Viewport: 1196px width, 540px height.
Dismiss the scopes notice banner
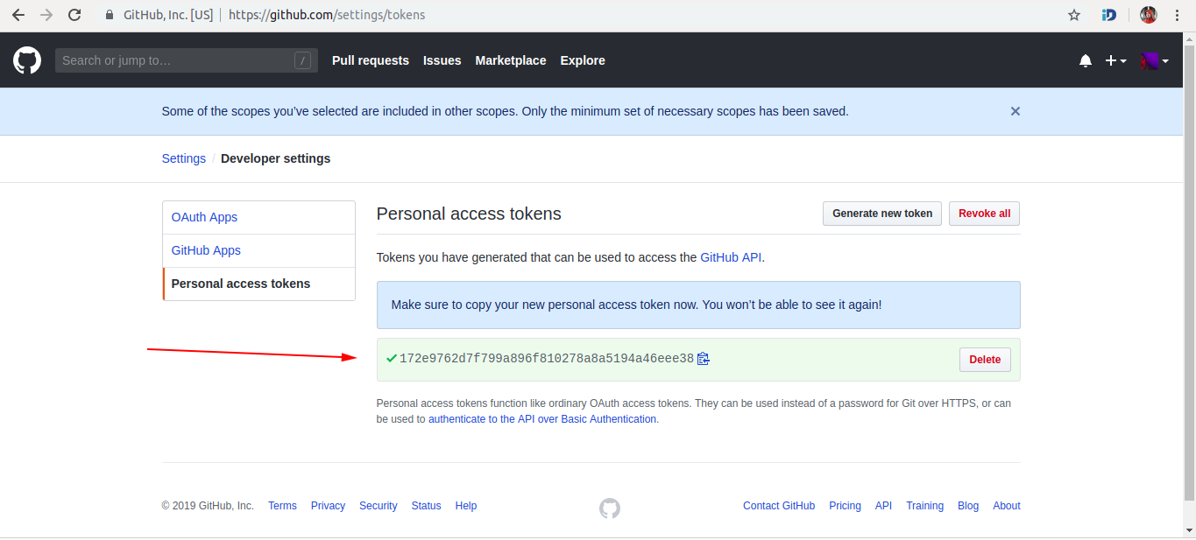[1016, 111]
